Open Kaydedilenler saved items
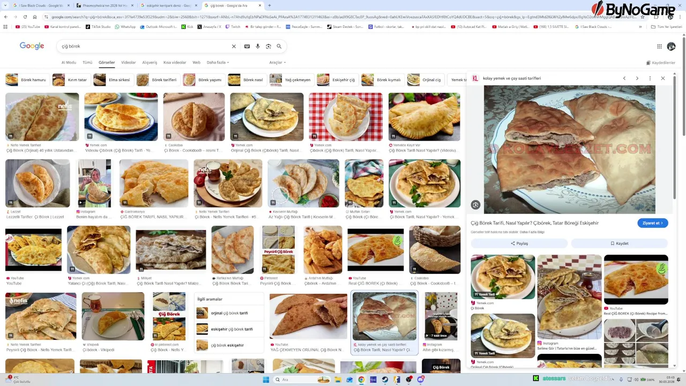The width and height of the screenshot is (686, 386). [x=660, y=63]
